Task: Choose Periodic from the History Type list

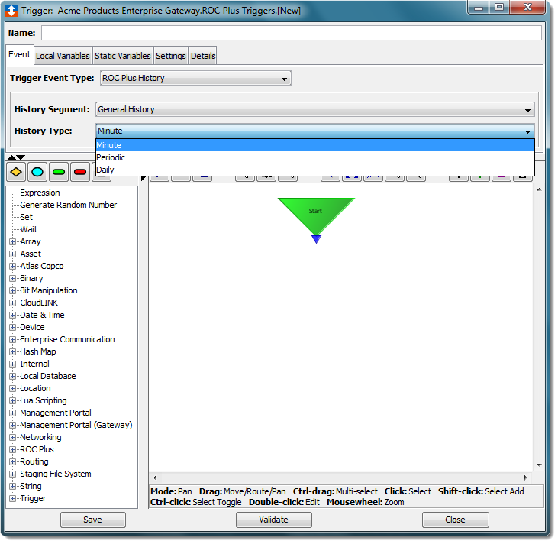Action: click(111, 157)
